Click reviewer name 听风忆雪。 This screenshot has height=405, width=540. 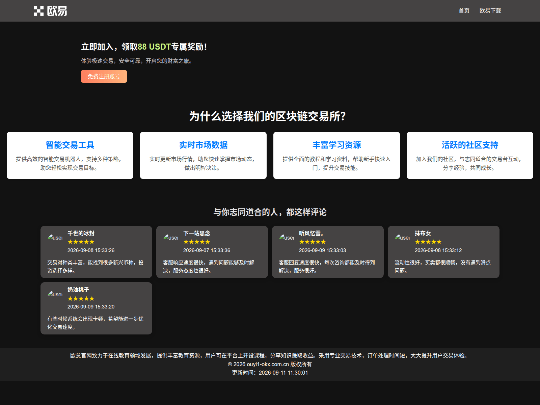(x=311, y=233)
